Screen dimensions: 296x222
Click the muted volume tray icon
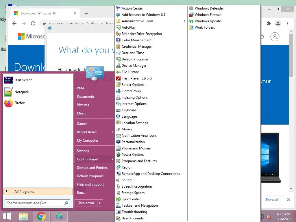click(x=269, y=217)
